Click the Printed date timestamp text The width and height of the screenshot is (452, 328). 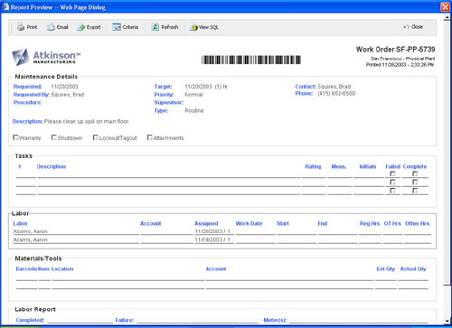[400, 65]
